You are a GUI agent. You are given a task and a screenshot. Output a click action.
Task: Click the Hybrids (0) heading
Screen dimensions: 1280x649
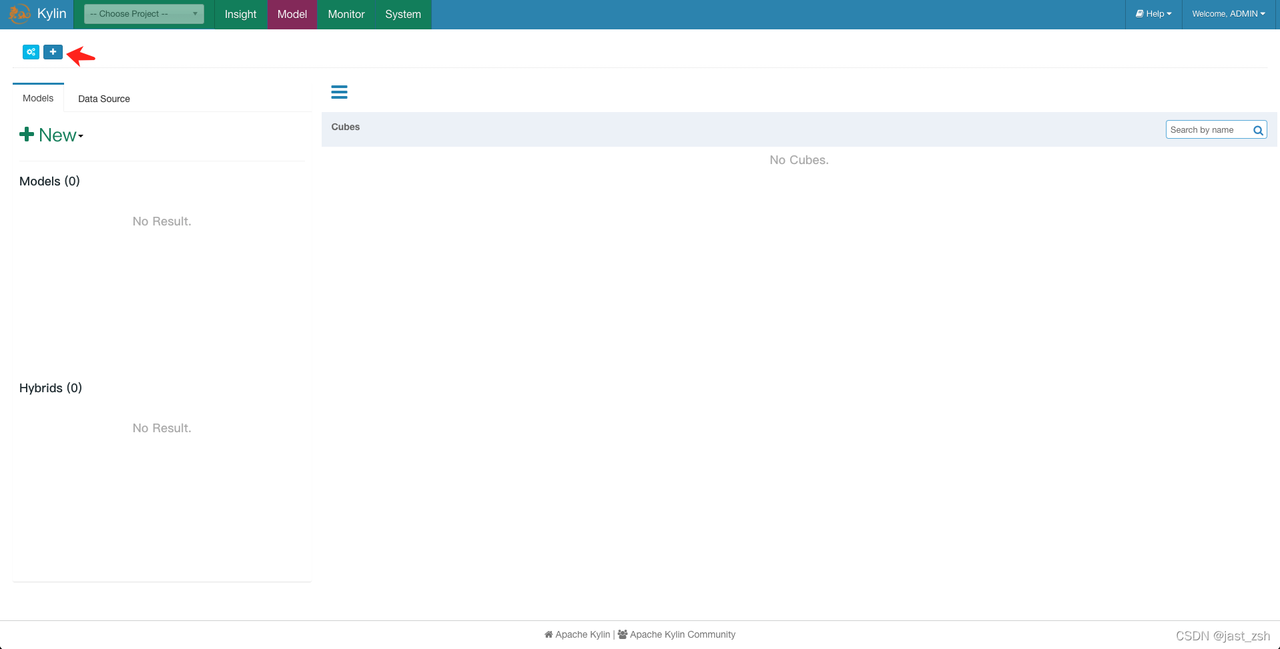coord(51,388)
